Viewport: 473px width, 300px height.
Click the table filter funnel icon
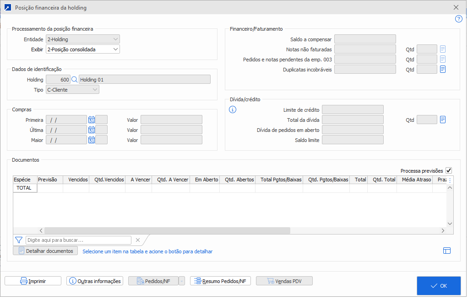tap(19, 240)
